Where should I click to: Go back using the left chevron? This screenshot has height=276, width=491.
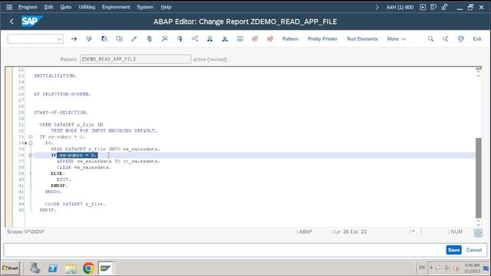[x=12, y=21]
